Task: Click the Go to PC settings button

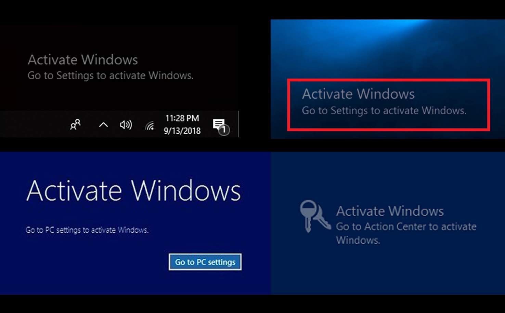Action: pyautogui.click(x=205, y=262)
